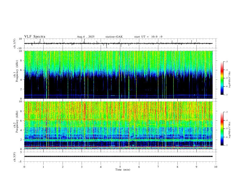Click the 'VLF Spectra' title text
Viewport: 243px width, 187px height.
(35, 37)
